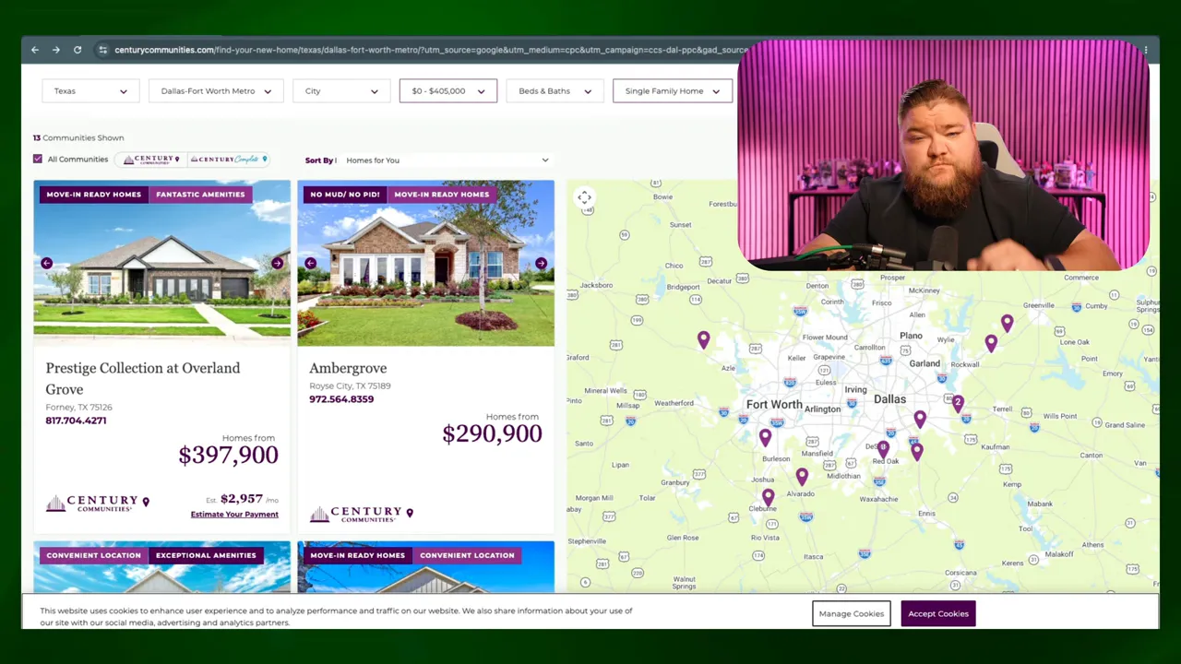Click the numbered 2 cluster map pin

(958, 403)
